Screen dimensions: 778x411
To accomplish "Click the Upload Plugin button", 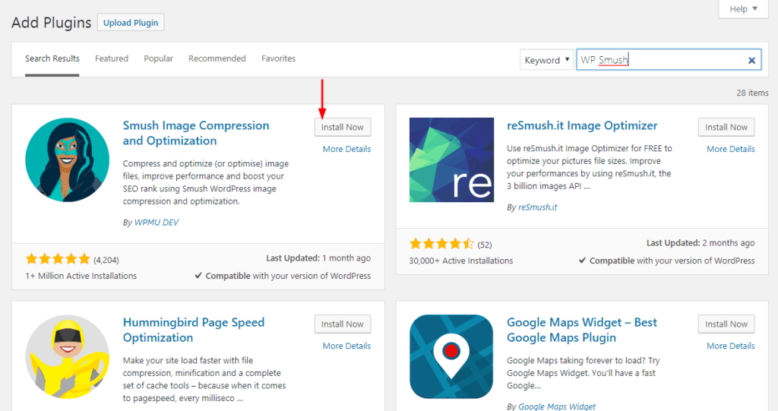I will pyautogui.click(x=131, y=22).
